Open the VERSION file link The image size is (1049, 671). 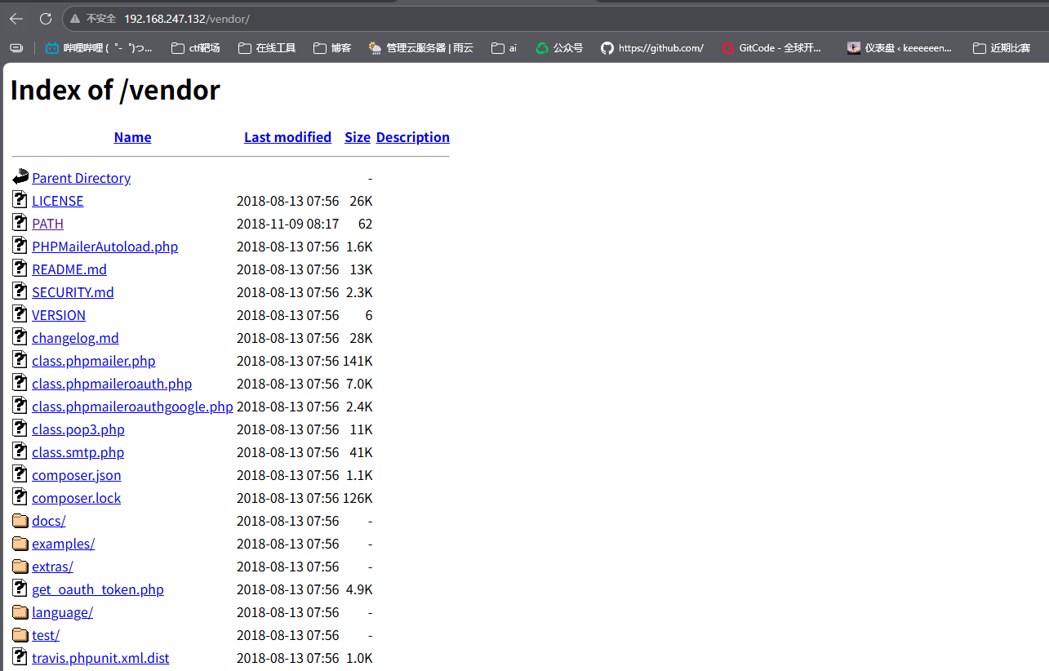point(59,315)
